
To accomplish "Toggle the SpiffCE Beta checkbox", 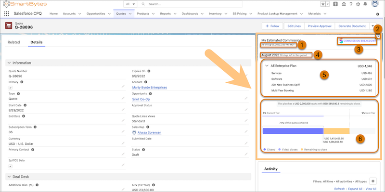I will (x=10, y=166).
